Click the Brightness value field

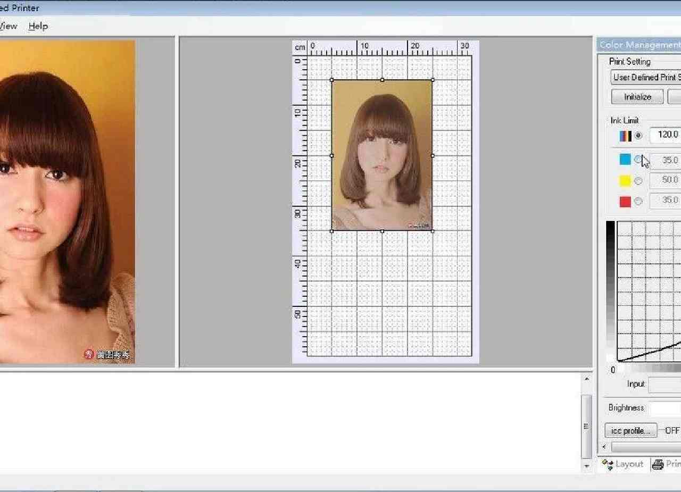pyautogui.click(x=665, y=408)
